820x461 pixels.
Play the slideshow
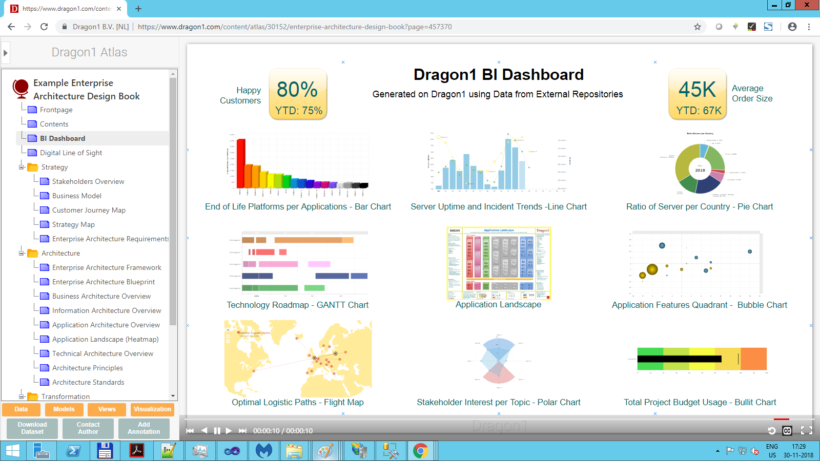click(229, 431)
